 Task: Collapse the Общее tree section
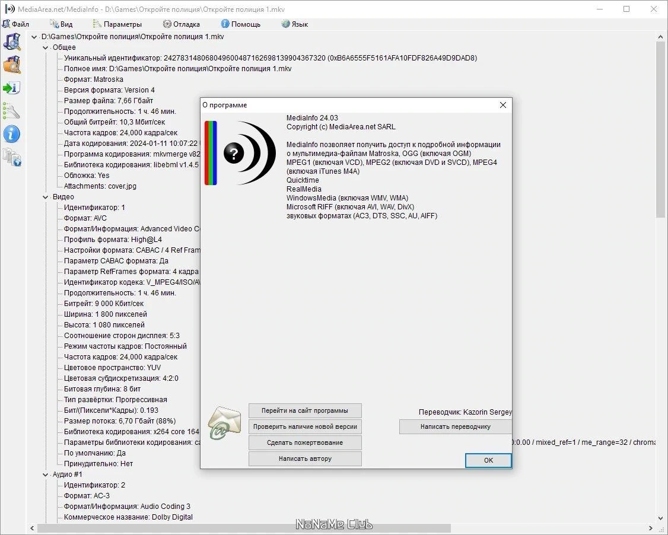(45, 47)
